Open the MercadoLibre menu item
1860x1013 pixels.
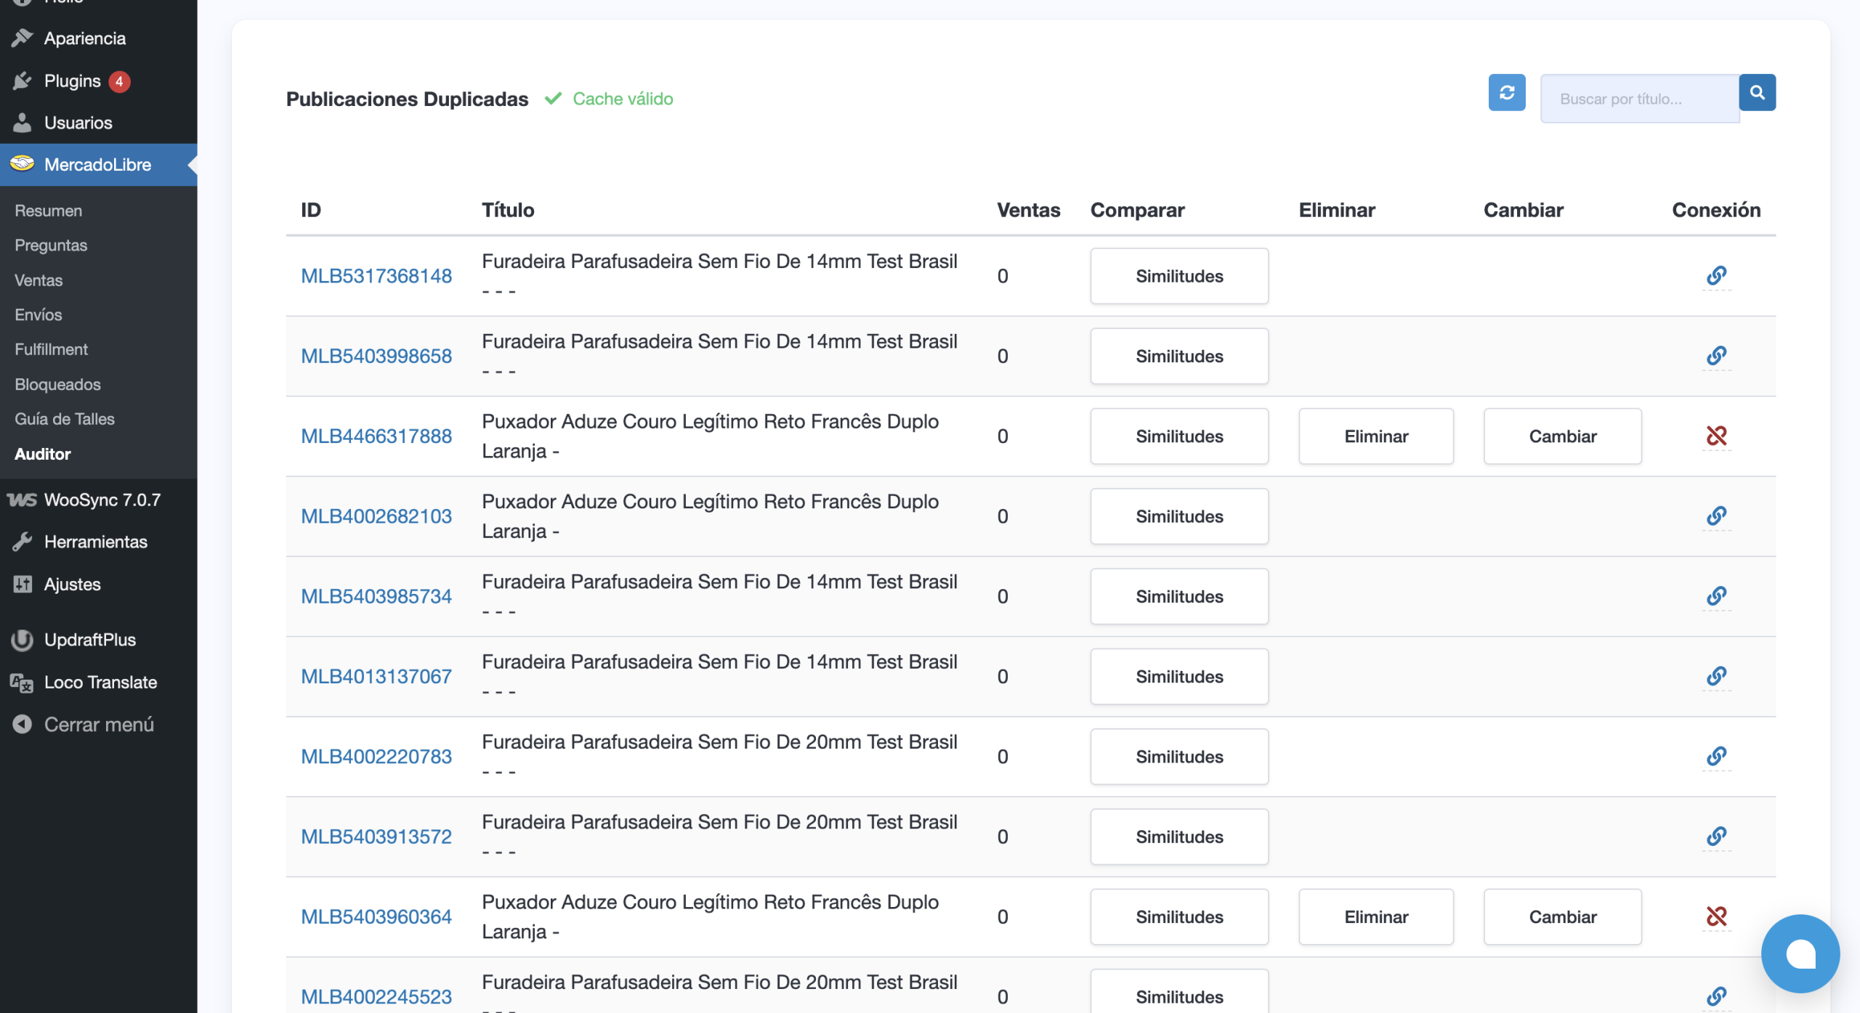point(99,165)
